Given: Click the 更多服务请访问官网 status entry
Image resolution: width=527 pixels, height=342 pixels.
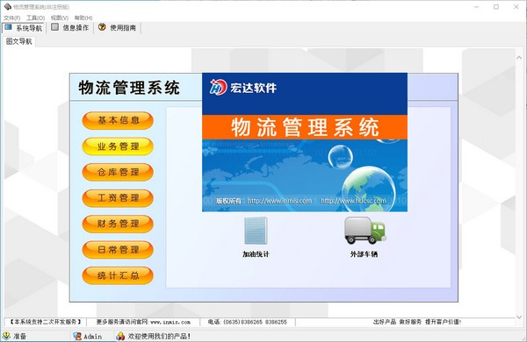Looking at the screenshot, I should point(143,322).
